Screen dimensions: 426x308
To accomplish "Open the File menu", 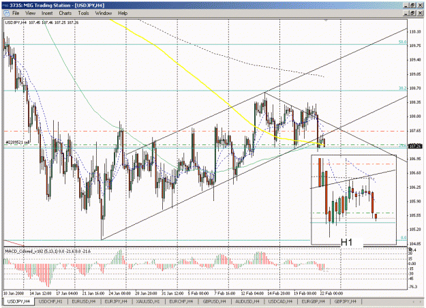I will coord(16,14).
